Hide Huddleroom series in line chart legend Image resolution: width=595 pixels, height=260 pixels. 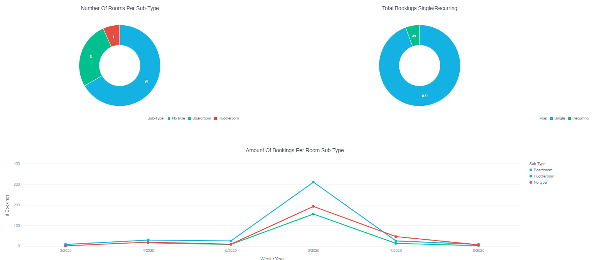[544, 176]
